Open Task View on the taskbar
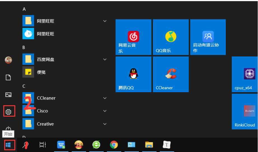258x152 pixels. 43,145
